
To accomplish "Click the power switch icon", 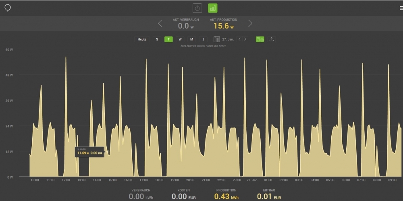I will (x=197, y=8).
